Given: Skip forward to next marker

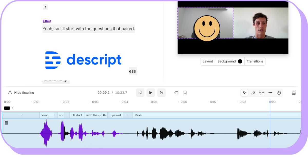Looking at the screenshot, I should (161, 93).
